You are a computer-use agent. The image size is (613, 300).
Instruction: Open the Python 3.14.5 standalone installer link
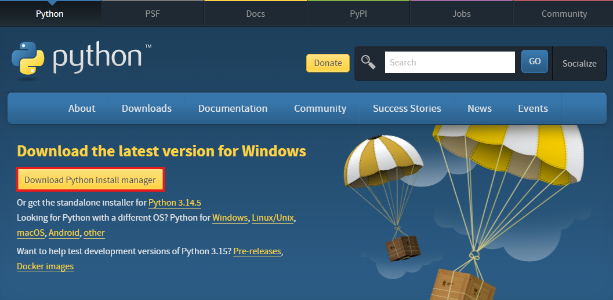175,203
